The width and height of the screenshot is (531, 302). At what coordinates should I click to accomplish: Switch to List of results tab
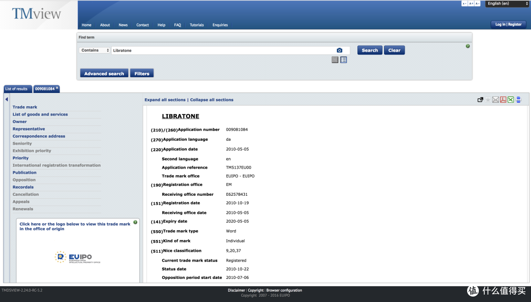pos(18,89)
